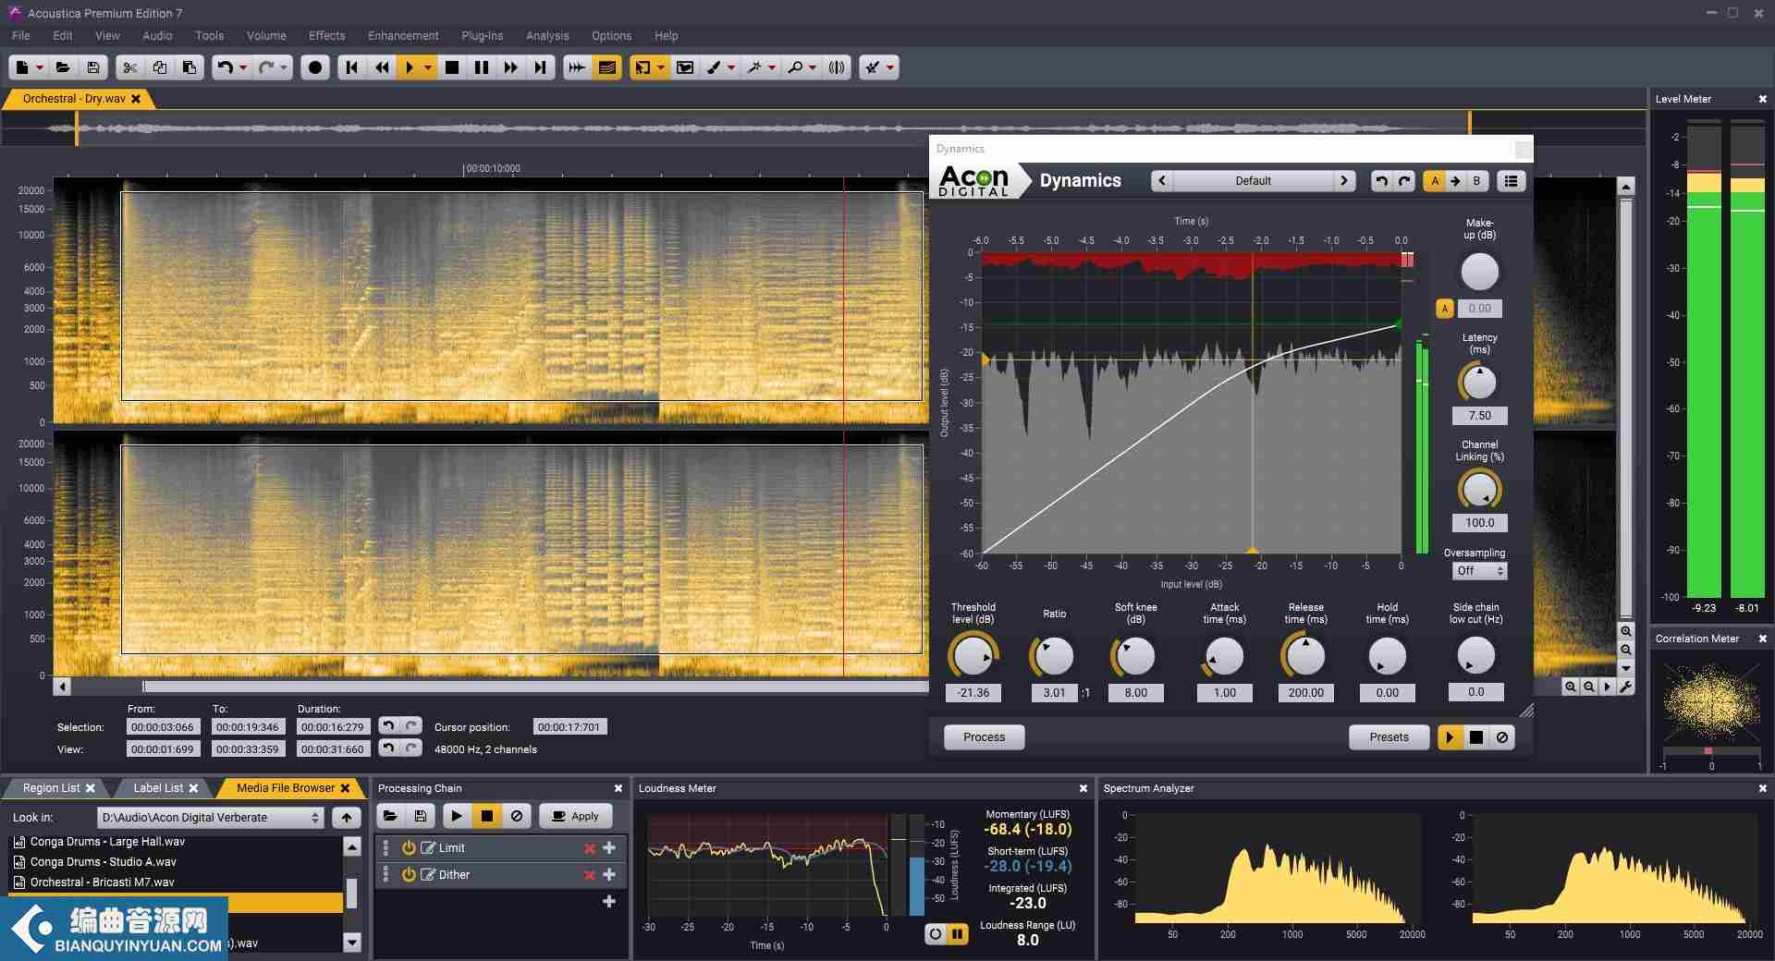Jump to end with skip-forward button
The width and height of the screenshot is (1775, 961).
click(x=540, y=67)
